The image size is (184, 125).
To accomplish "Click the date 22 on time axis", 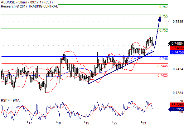I will point(115,123).
